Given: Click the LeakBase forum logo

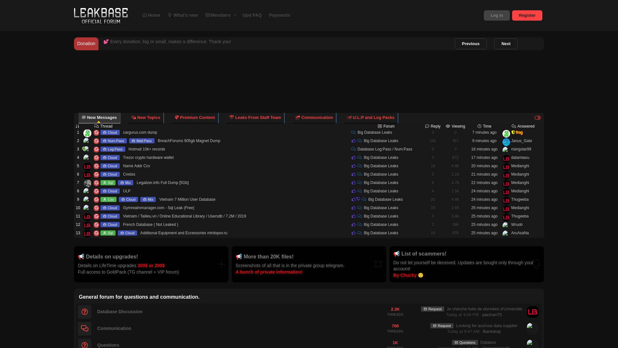Looking at the screenshot, I should point(101,15).
